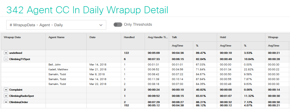Click the Hold group column header
290x109 pixels.
[x=241, y=37]
